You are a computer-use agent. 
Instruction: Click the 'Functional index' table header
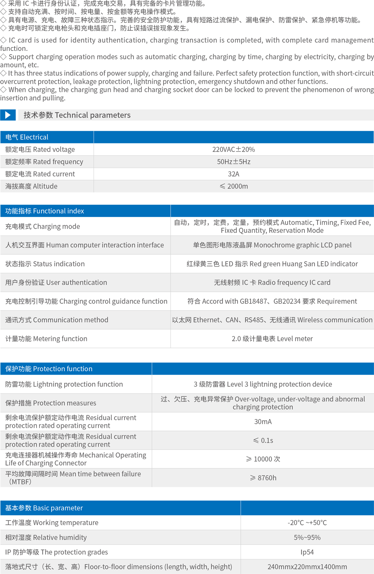tap(45, 211)
